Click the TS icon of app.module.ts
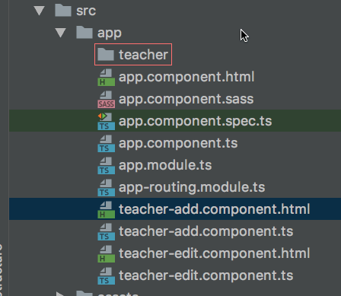Viewport: 341px width, 296px height. click(x=106, y=166)
